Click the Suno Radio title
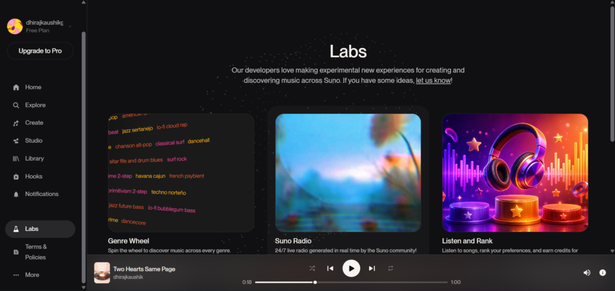 (293, 241)
